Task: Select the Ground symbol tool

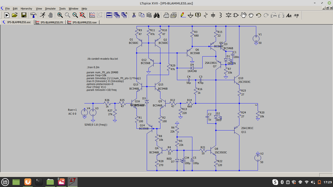Action: pyautogui.click(x=190, y=15)
